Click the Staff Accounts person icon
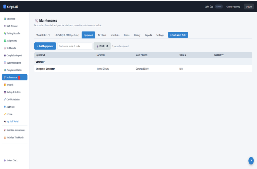This screenshot has width=257, height=169. (x=5, y=26)
